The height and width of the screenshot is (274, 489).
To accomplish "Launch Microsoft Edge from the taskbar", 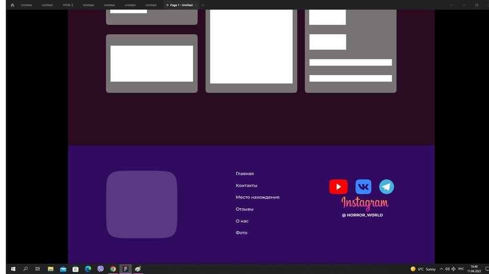I will coord(88,269).
